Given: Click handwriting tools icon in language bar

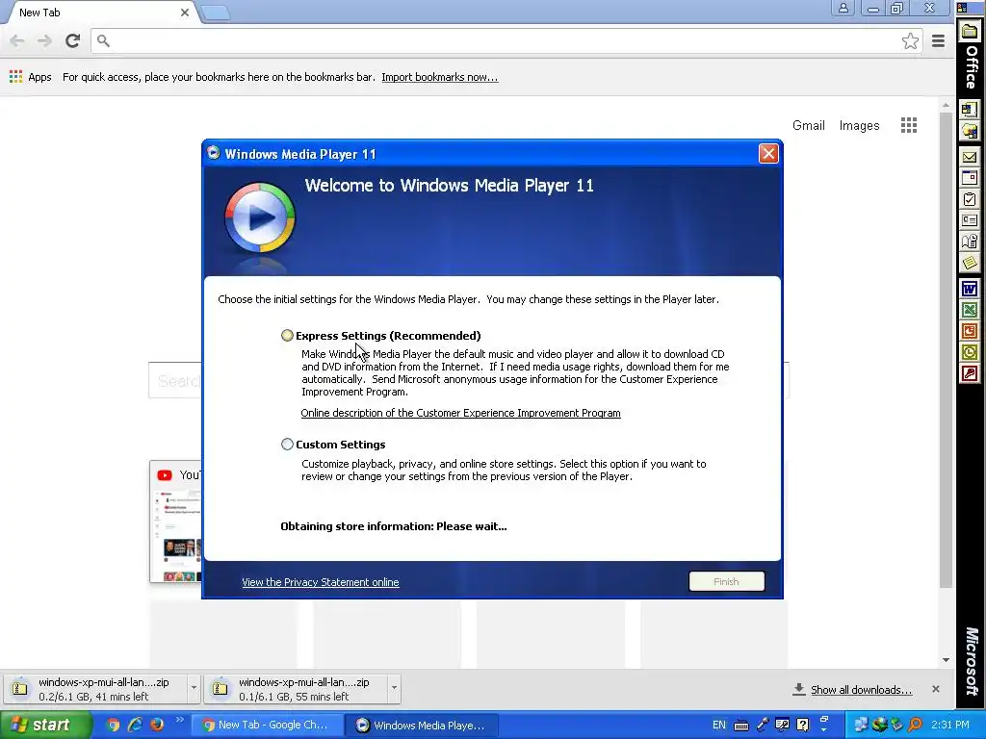Looking at the screenshot, I should [782, 725].
